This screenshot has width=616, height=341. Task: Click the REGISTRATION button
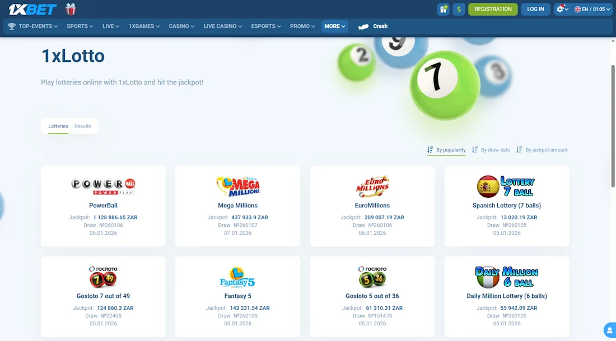pyautogui.click(x=492, y=9)
